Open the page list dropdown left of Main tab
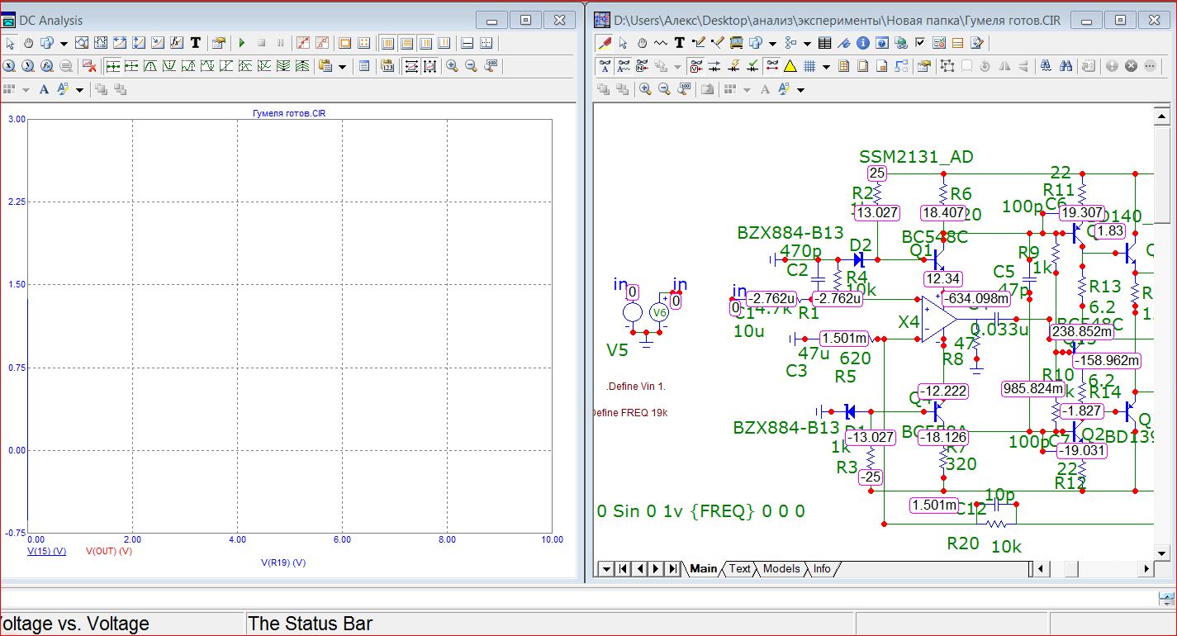The height and width of the screenshot is (636, 1177). pyautogui.click(x=607, y=568)
